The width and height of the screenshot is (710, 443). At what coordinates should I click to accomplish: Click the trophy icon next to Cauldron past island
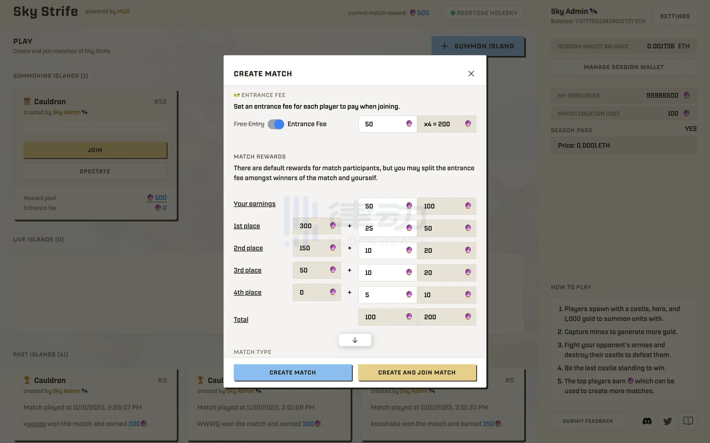pyautogui.click(x=27, y=381)
